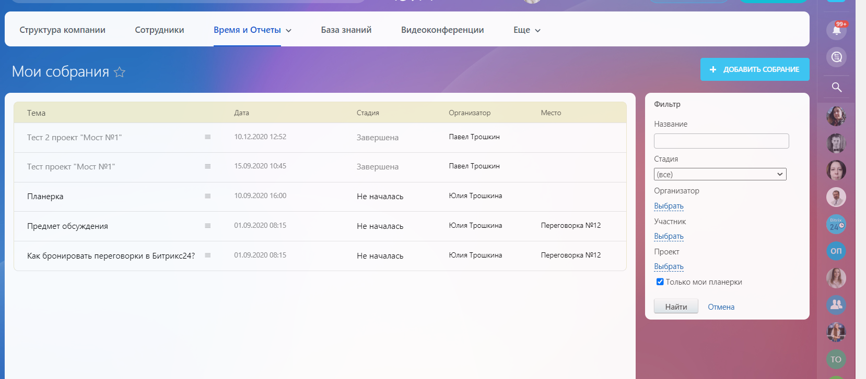Screen dimensions: 866x379
Task: Switch to 'Сотрудники' tab
Action: point(159,30)
